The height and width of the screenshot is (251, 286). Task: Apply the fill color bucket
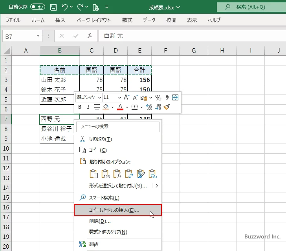[x=106, y=107]
